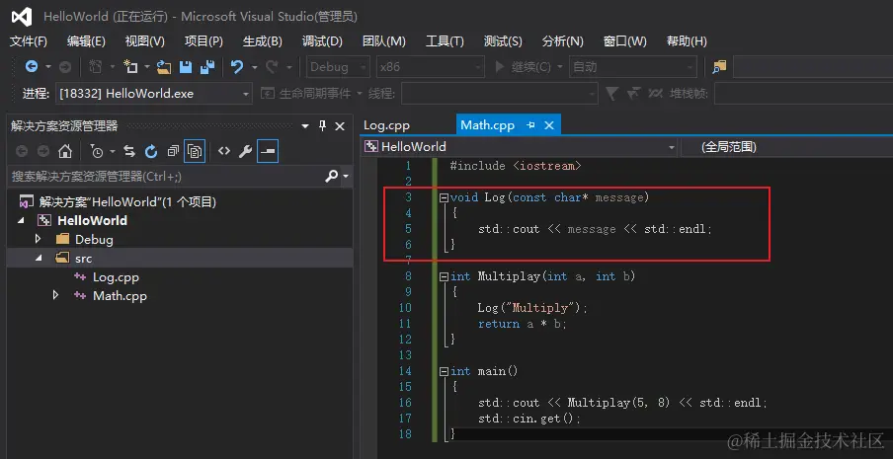
Task: Open the undo history dropdown arrow
Action: pos(254,67)
